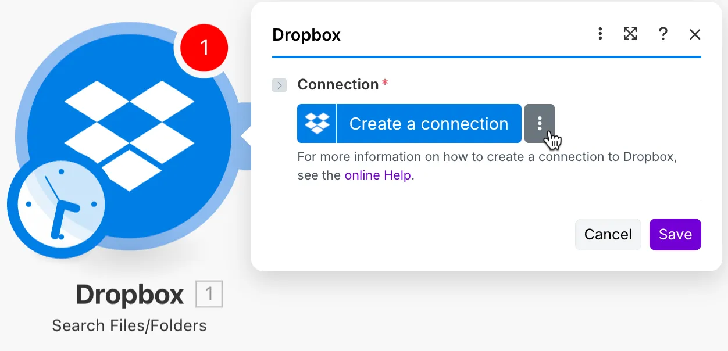Click the red notification badge showing 1
This screenshot has height=351, width=728.
204,47
